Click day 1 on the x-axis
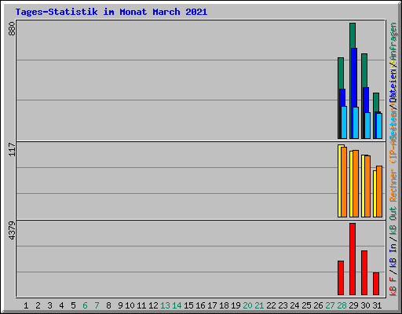402x314 pixels. (x=26, y=305)
